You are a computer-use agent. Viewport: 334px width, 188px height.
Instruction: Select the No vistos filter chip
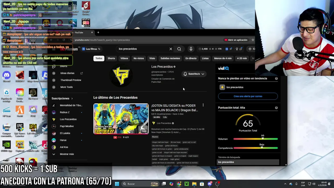139,58
